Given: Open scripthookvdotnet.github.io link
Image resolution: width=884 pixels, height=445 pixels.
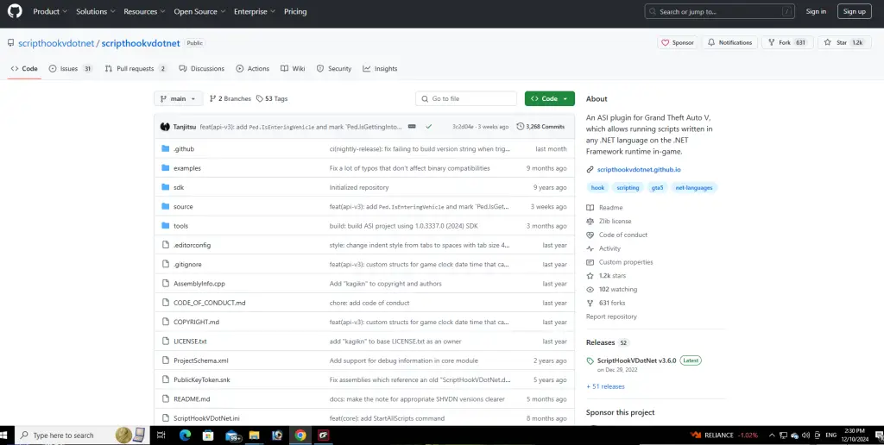Looking at the screenshot, I should click(639, 170).
